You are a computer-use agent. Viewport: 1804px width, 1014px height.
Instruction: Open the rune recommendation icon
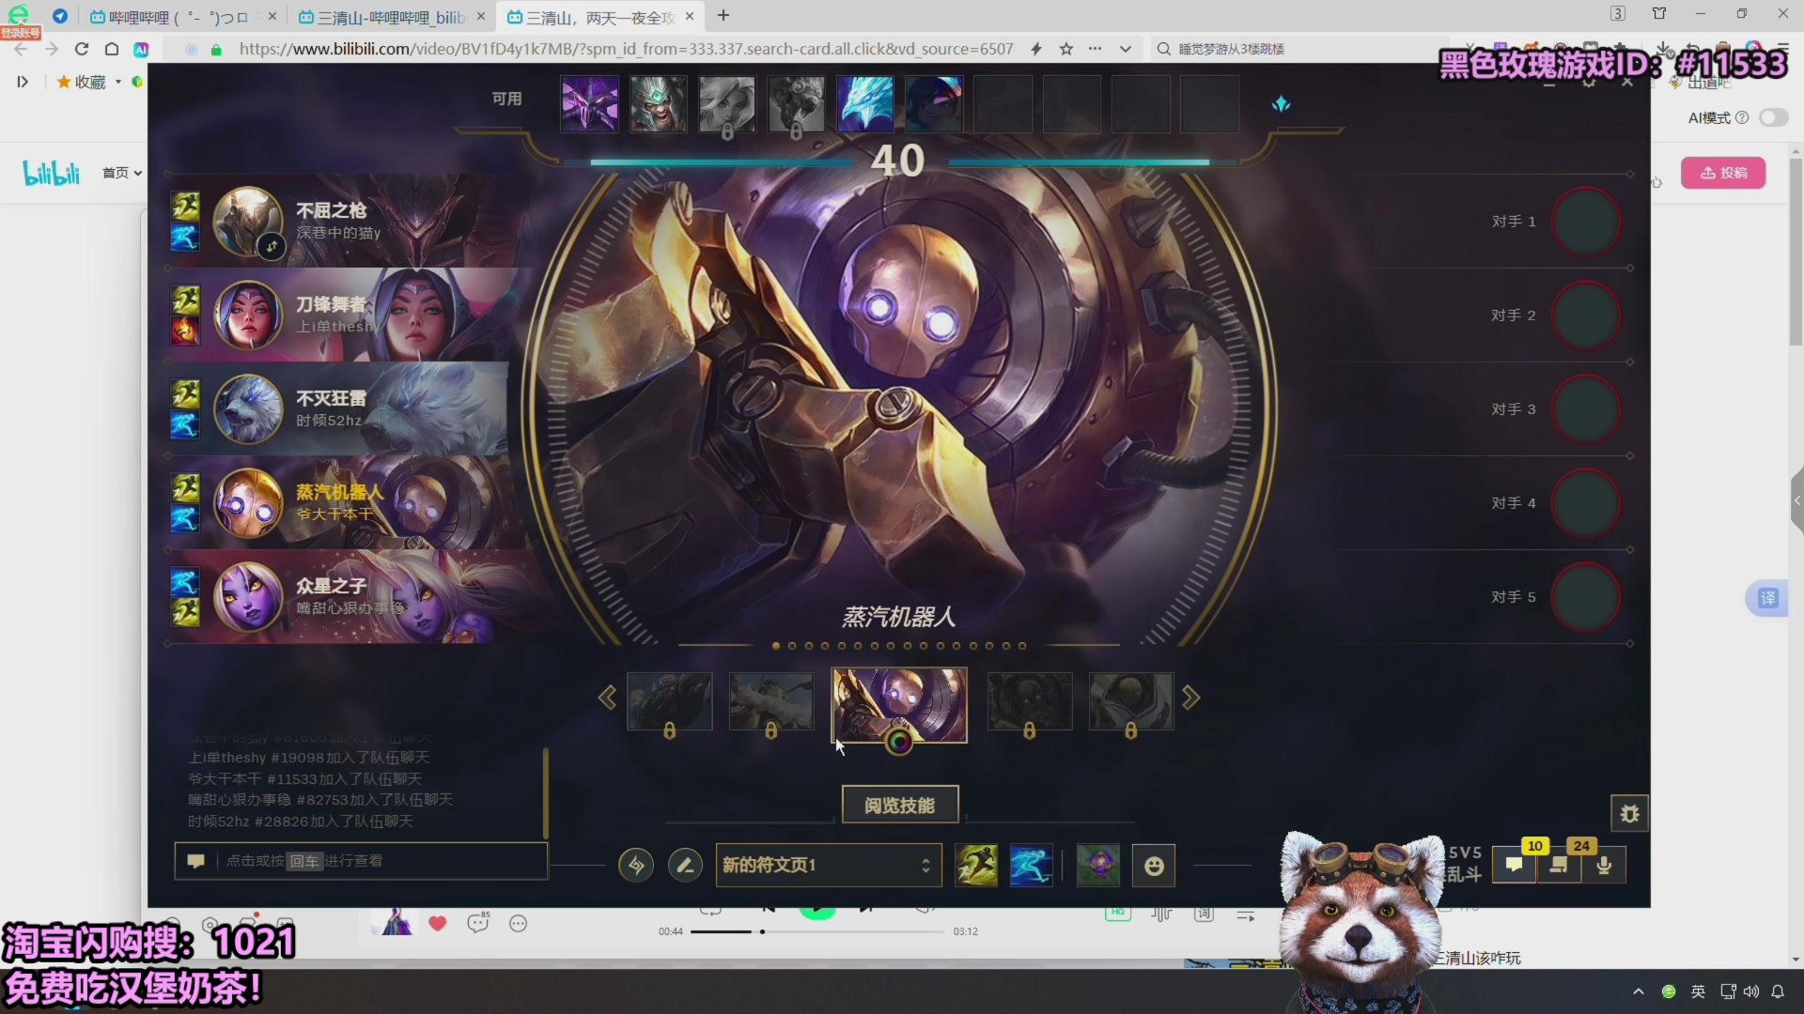point(636,865)
